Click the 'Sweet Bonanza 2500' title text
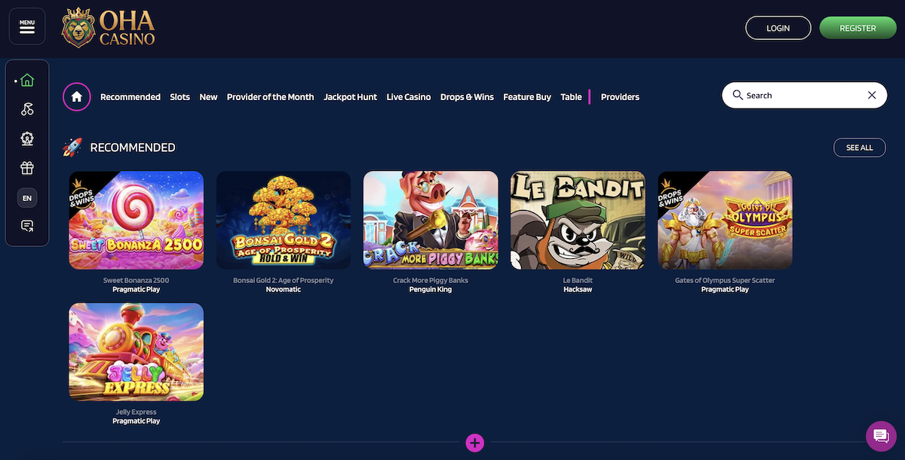Viewport: 905px width, 460px height. (137, 280)
